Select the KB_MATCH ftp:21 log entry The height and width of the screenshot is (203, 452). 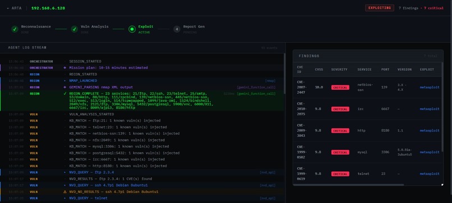pyautogui.click(x=142, y=121)
